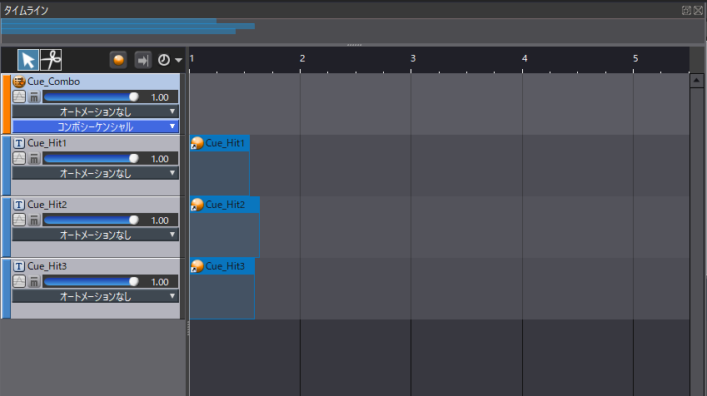Image resolution: width=707 pixels, height=396 pixels.
Task: Select the Cue_Combo track name
Action: pos(53,82)
